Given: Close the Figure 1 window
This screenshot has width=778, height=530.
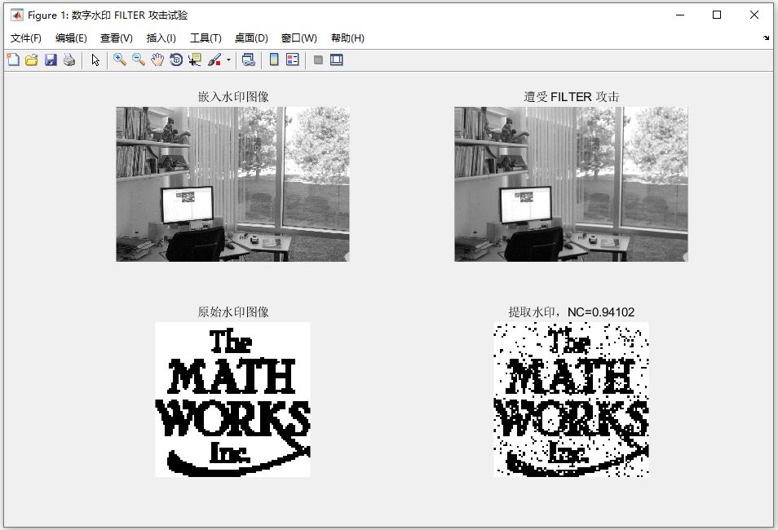Looking at the screenshot, I should [x=754, y=15].
